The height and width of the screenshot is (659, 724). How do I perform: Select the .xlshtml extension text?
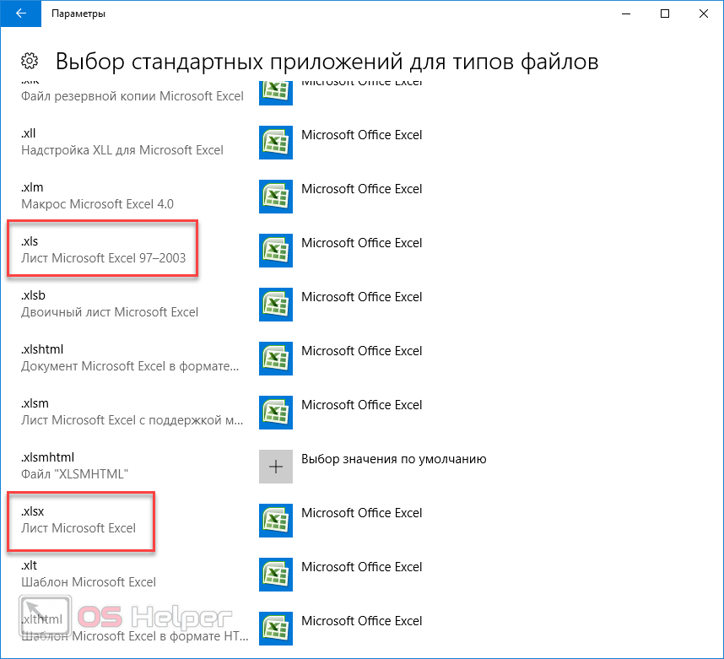[x=42, y=349]
